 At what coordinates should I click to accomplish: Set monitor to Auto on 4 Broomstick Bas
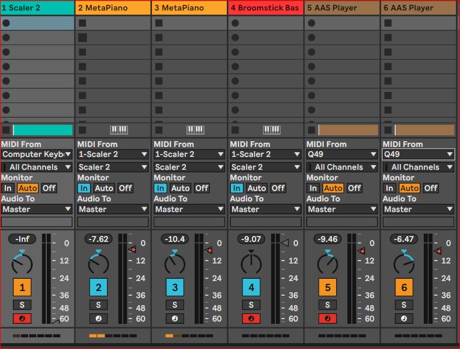point(257,188)
